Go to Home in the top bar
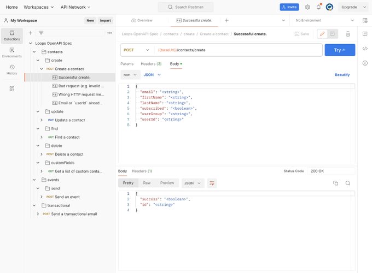 click(x=11, y=7)
